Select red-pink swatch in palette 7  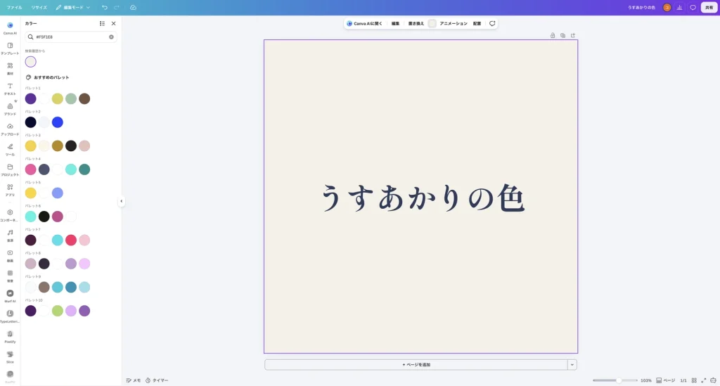click(x=71, y=240)
